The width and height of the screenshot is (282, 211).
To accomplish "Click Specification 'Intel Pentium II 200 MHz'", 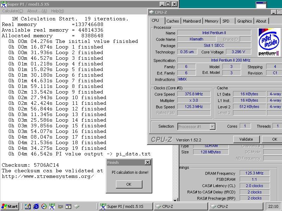I will (231, 60).
